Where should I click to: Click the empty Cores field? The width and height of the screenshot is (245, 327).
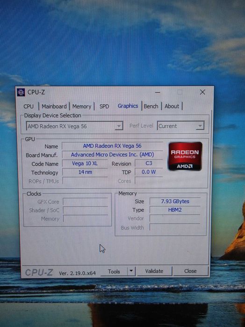(x=149, y=181)
